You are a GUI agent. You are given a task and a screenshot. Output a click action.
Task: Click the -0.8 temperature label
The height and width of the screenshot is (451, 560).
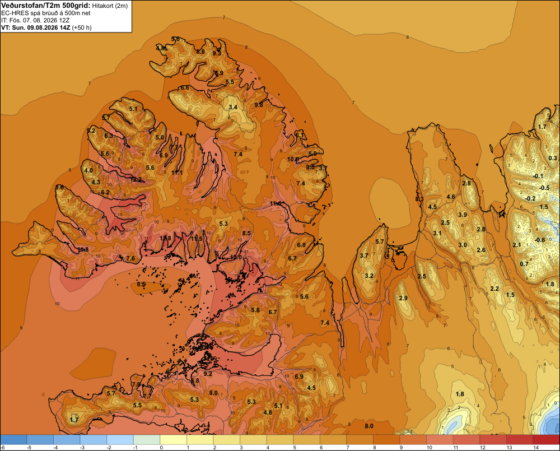[x=539, y=240]
